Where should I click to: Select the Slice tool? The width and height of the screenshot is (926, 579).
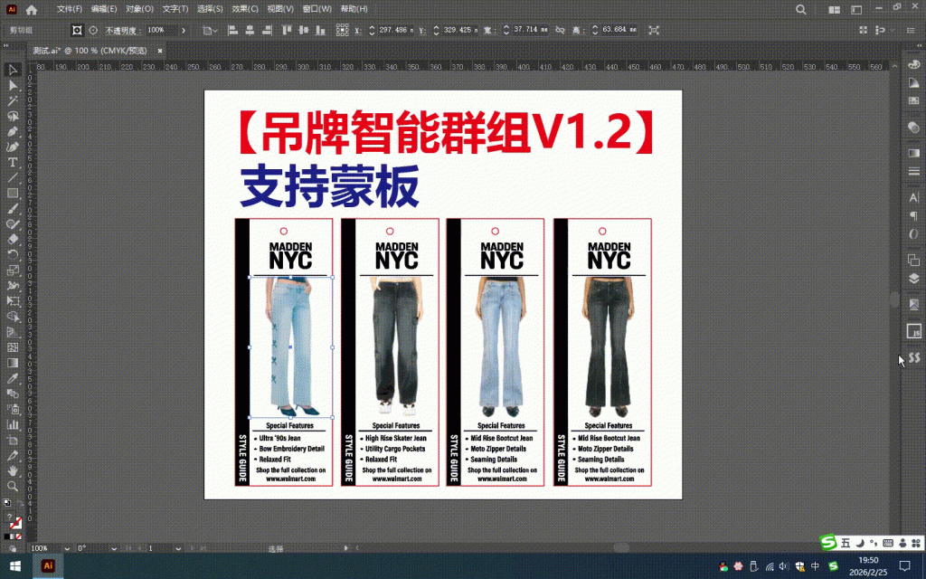(x=13, y=456)
